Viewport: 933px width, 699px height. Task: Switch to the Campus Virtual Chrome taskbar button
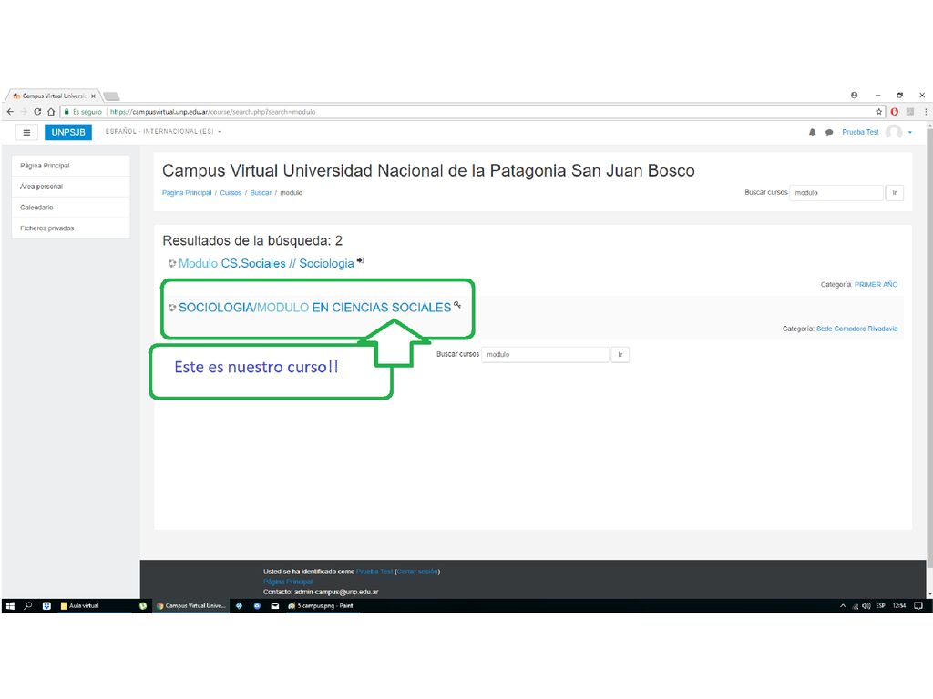[x=191, y=605]
